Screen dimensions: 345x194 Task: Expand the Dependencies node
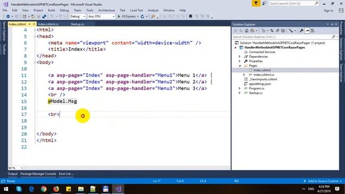[x=239, y=57]
